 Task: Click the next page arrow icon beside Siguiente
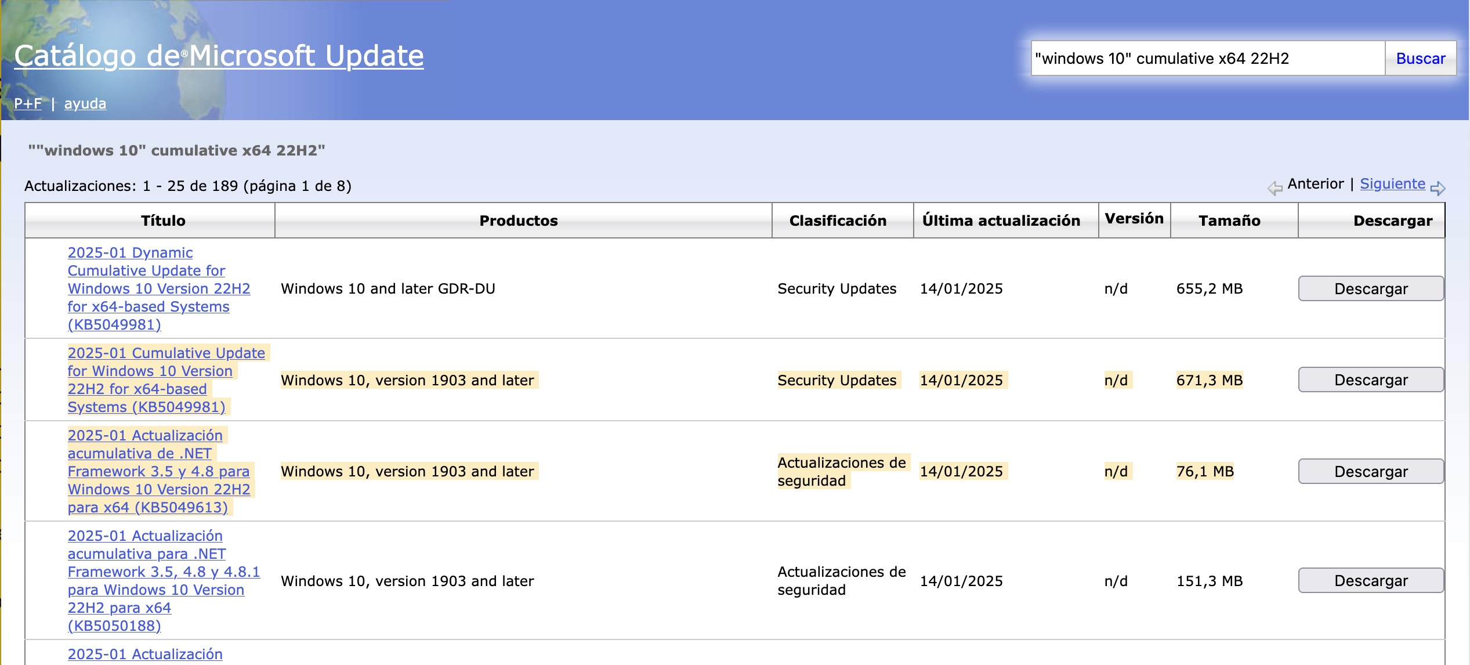pyautogui.click(x=1438, y=187)
